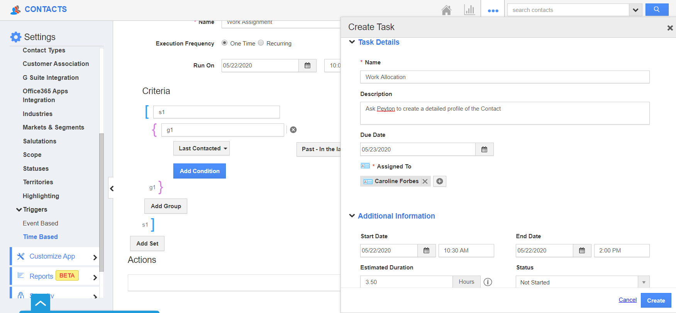
Task: Select the One Time frequency option
Action: (x=224, y=43)
